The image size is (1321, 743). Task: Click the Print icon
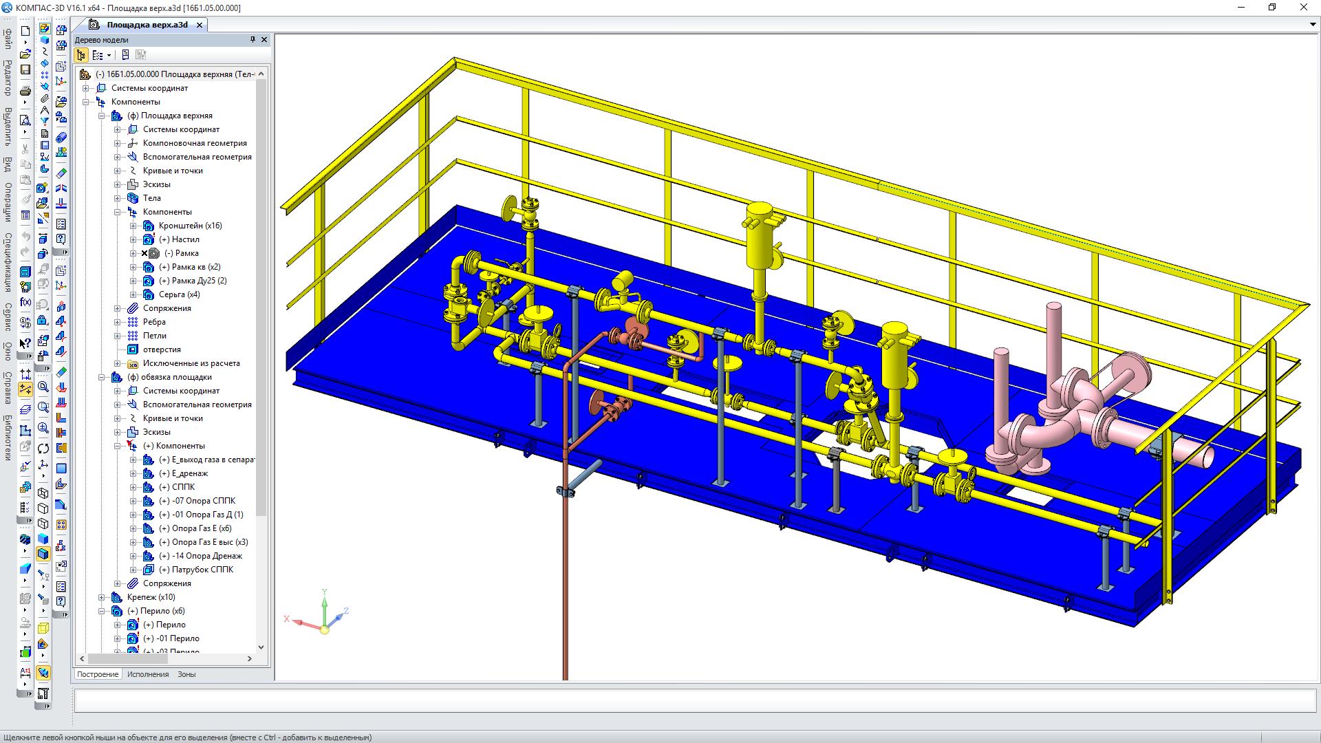click(25, 91)
